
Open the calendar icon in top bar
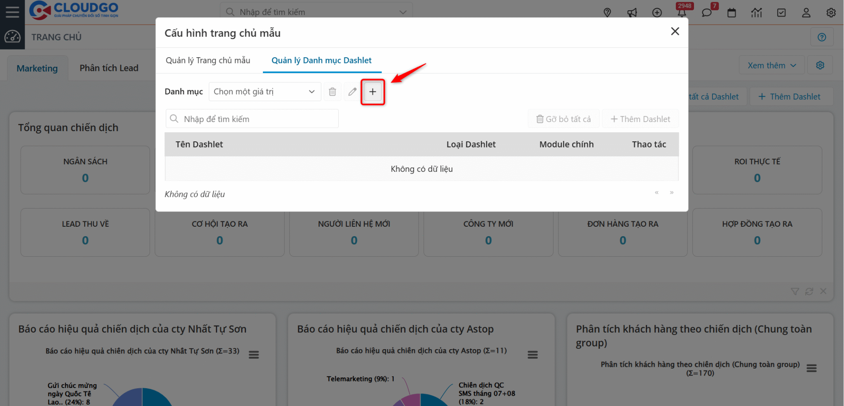731,13
